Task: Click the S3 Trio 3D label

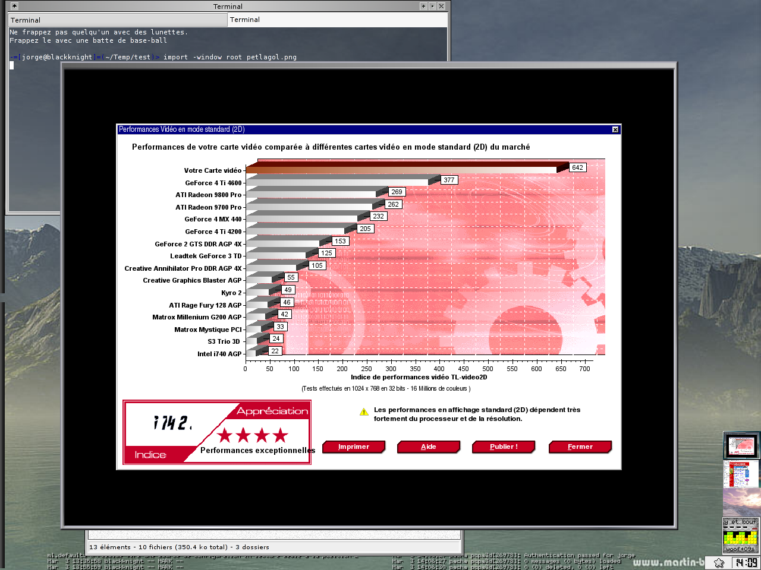Action: click(224, 341)
